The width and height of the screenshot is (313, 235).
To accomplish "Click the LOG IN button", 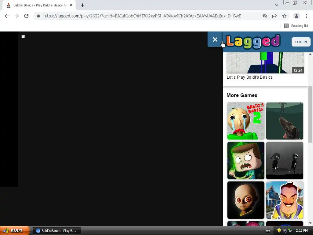I will point(301,42).
